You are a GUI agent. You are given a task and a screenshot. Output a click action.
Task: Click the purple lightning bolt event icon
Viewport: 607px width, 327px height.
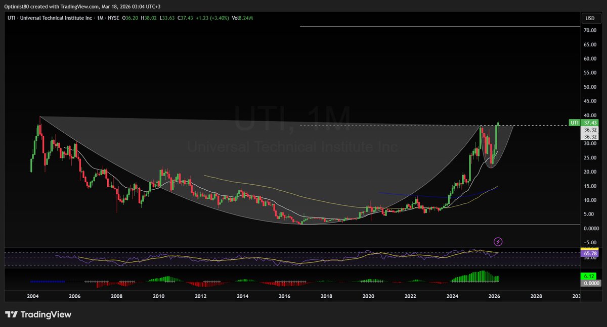coord(498,242)
